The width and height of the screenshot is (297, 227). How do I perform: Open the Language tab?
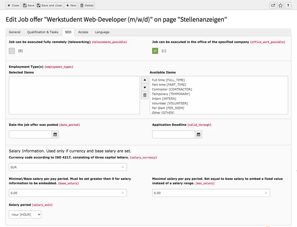coord(102,32)
